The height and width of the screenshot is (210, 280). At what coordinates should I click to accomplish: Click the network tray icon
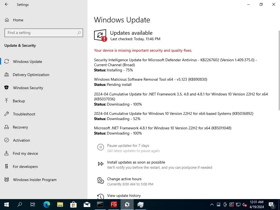pyautogui.click(x=238, y=205)
